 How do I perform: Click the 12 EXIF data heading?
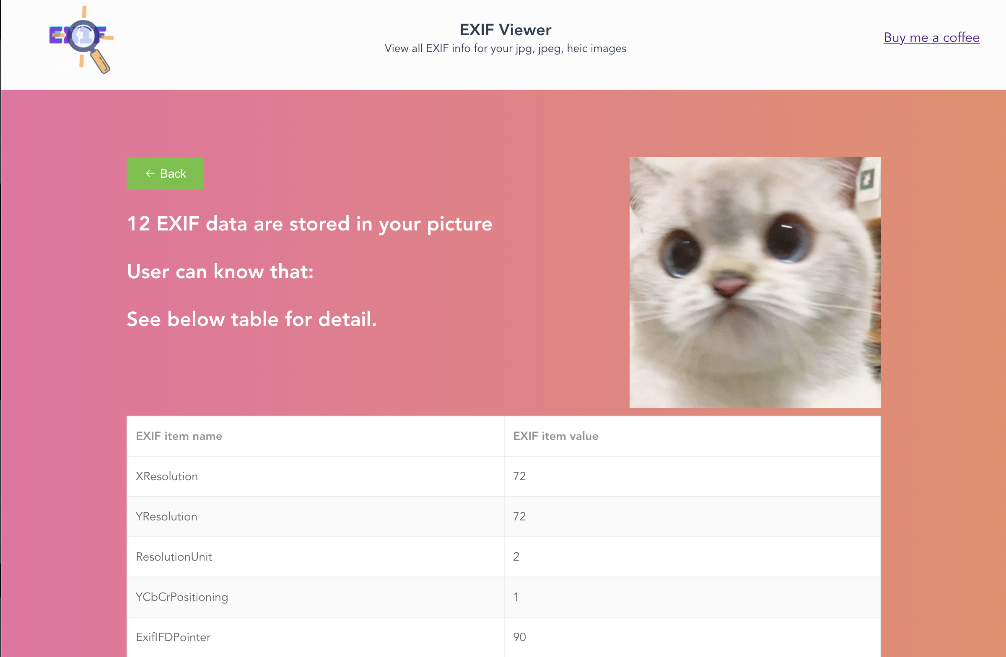point(309,223)
